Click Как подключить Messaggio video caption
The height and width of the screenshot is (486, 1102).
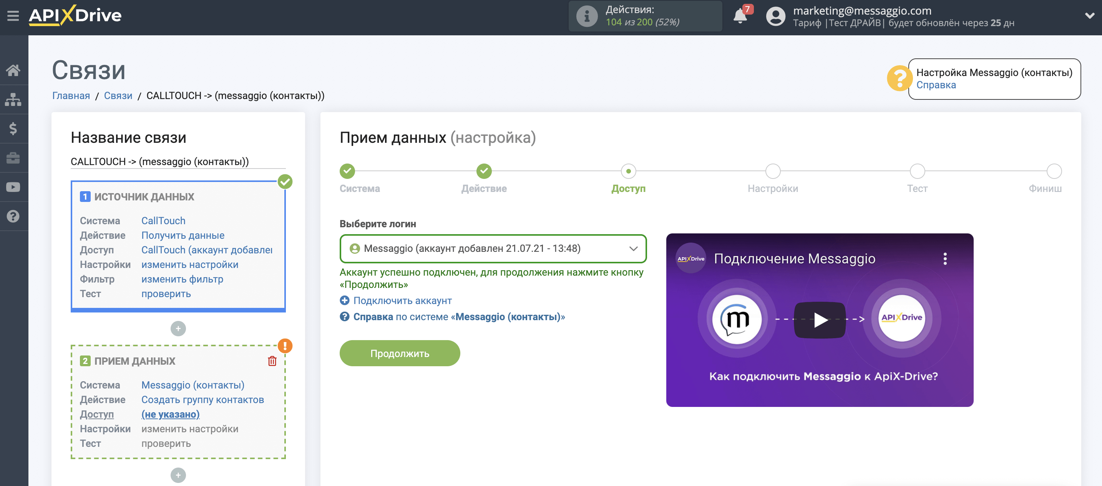tap(823, 377)
